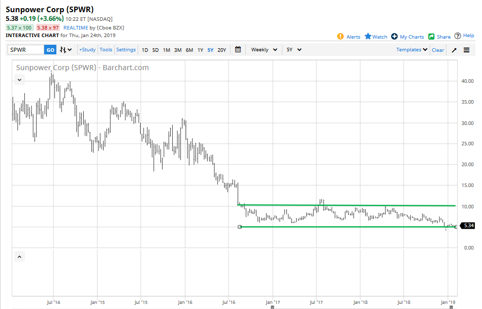Open the +Study menu
The image size is (482, 309).
coord(87,49)
